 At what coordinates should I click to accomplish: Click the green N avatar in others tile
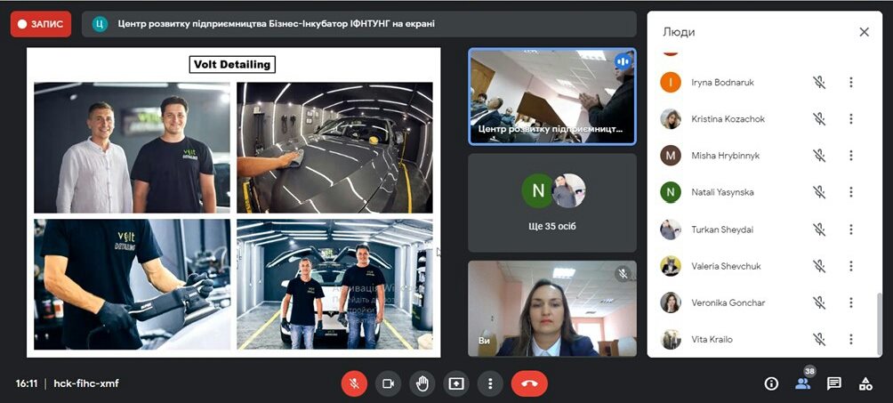pos(537,191)
